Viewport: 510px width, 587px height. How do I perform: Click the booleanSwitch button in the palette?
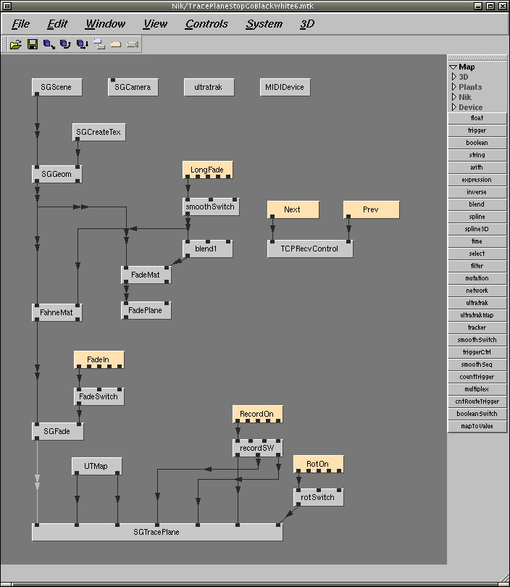point(477,414)
